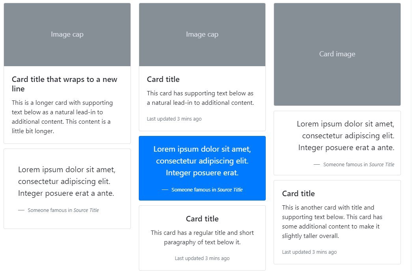Click 'Source Title' in the left quote card
The height and width of the screenshot is (275, 412).
[x=86, y=210]
